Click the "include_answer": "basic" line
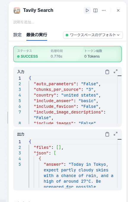128x202 pixels. [66, 101]
